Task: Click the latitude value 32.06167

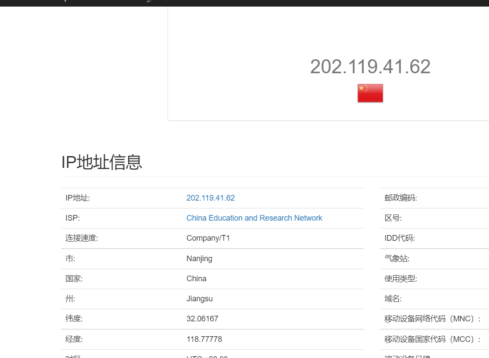Action: (x=202, y=319)
